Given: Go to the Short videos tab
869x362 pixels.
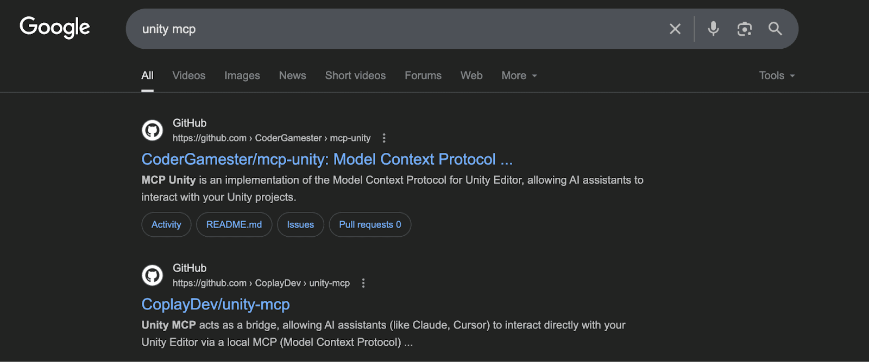Looking at the screenshot, I should pos(355,76).
